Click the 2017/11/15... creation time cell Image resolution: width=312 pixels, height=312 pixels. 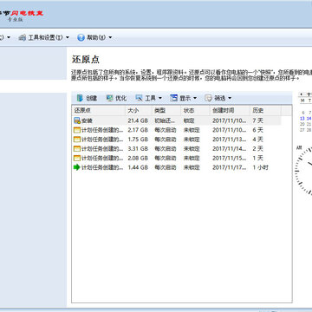(230, 158)
